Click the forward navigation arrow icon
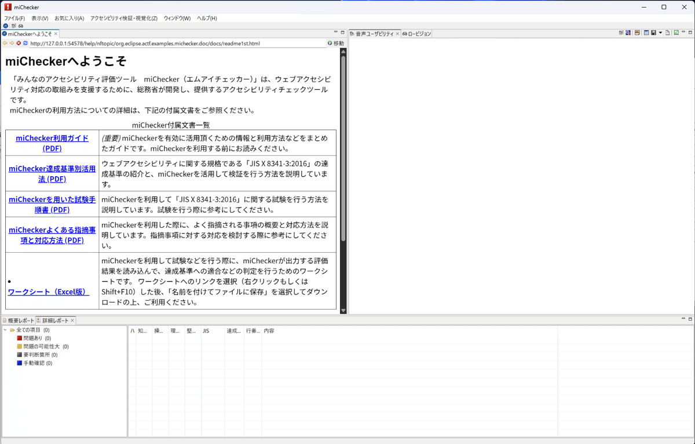The height and width of the screenshot is (444, 695). tap(11, 42)
